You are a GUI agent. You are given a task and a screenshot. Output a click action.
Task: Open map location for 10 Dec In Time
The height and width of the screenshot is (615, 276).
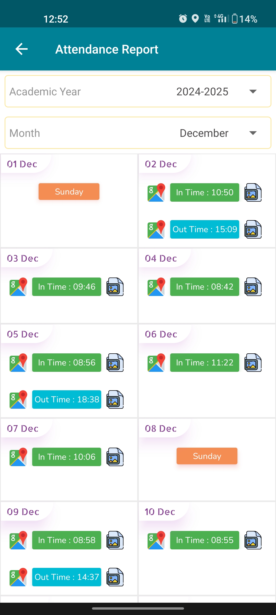point(156,540)
